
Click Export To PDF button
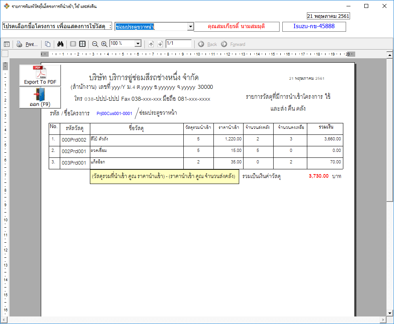[x=40, y=75]
